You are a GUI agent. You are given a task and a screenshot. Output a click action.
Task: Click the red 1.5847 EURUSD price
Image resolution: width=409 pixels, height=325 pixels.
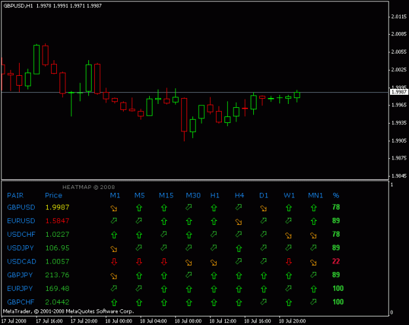[58, 221]
